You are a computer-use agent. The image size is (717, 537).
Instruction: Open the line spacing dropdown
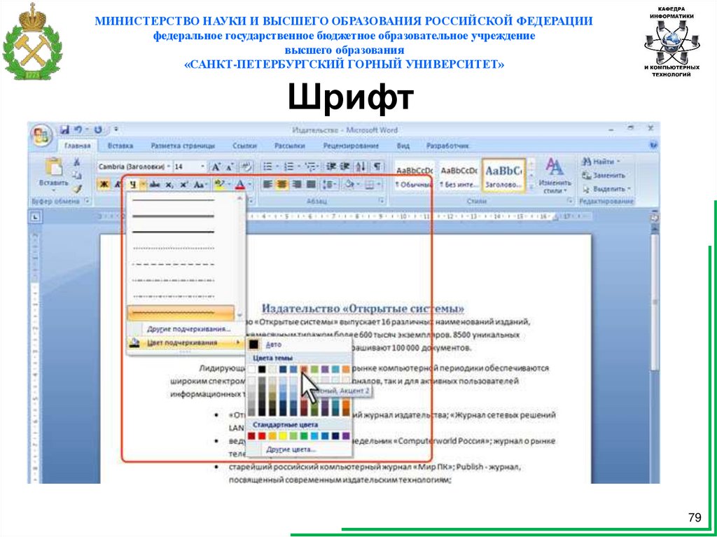pos(330,184)
